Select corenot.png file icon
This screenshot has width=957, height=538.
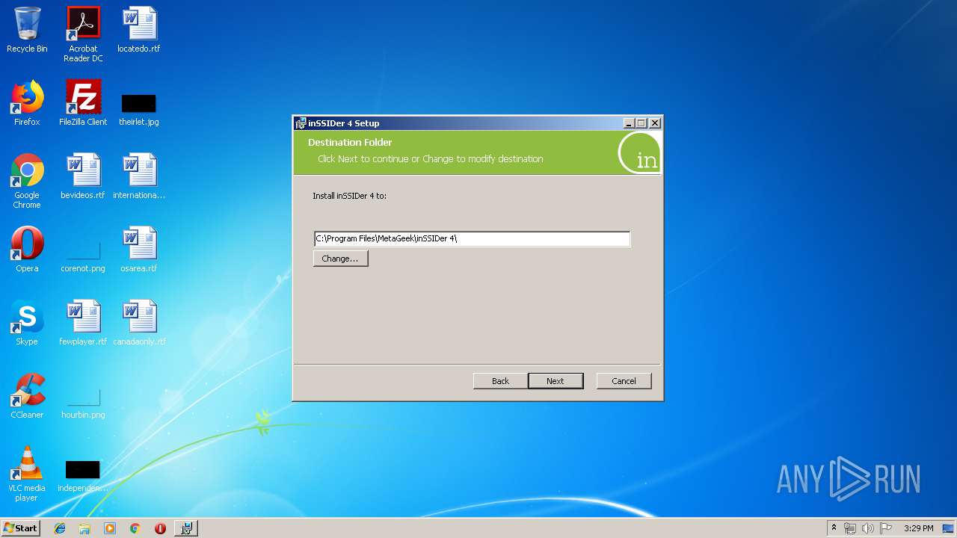coord(83,256)
